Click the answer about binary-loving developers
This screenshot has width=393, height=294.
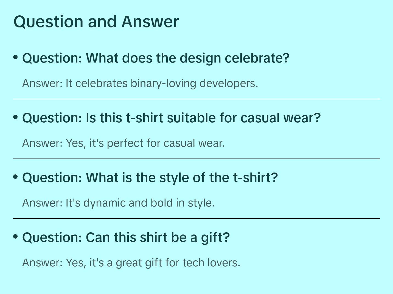(x=140, y=83)
